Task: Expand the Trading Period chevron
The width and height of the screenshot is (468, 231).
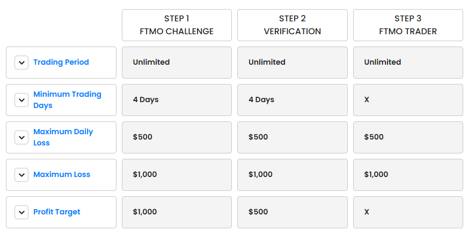Action: coord(21,63)
